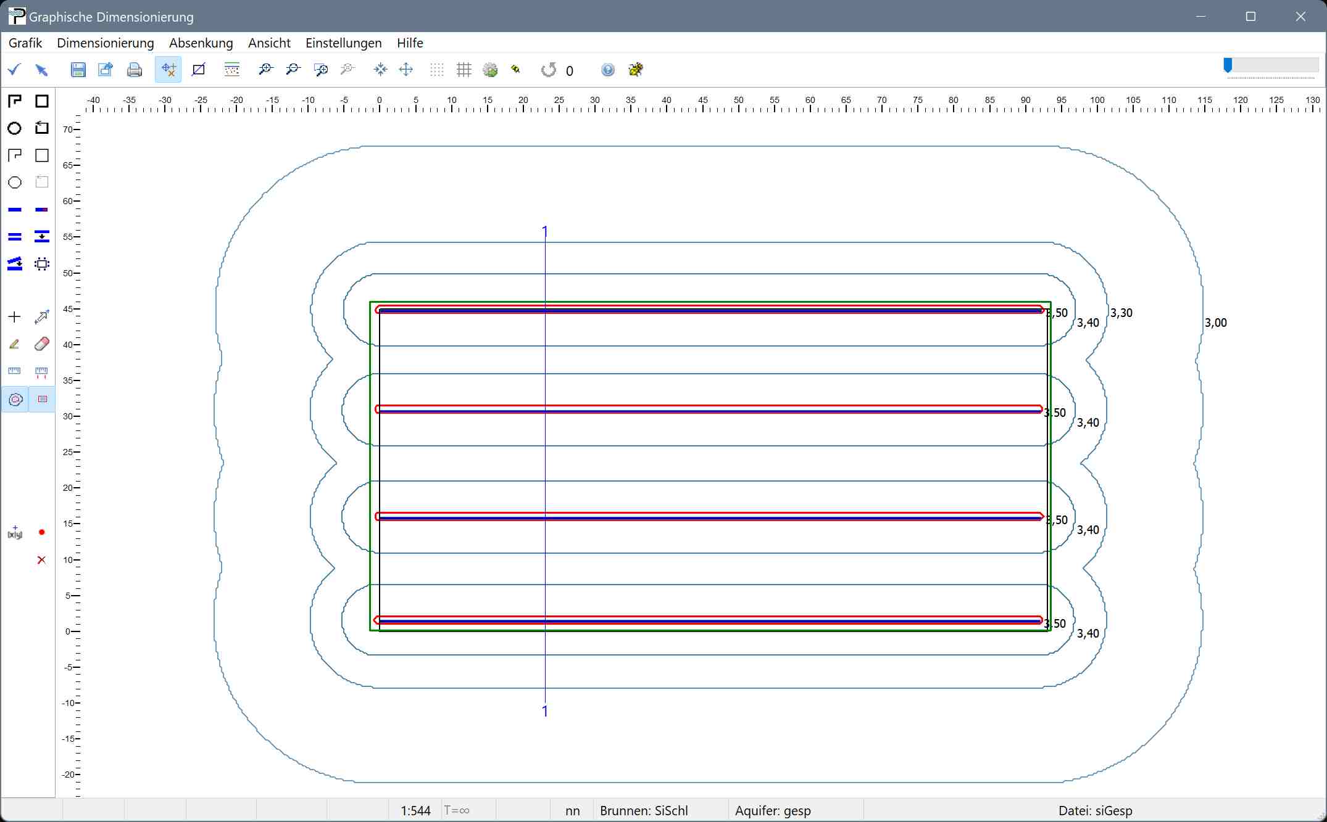Open the Dimensionierung menu
1327x822 pixels.
105,43
